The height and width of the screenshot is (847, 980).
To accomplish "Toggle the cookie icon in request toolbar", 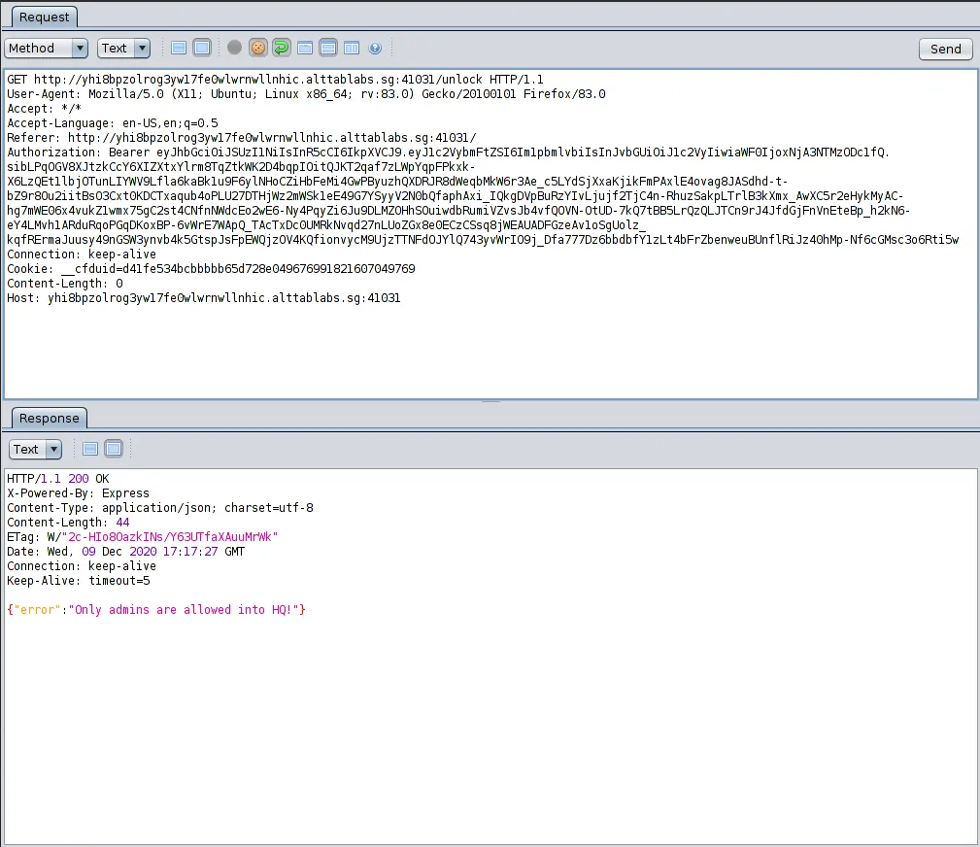I will click(x=257, y=48).
